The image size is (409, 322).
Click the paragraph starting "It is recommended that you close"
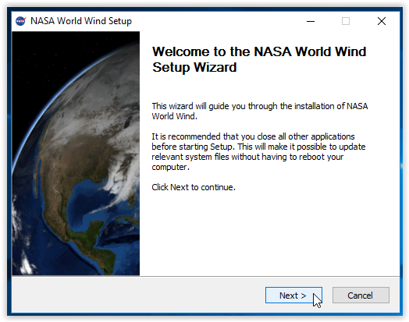coord(258,151)
